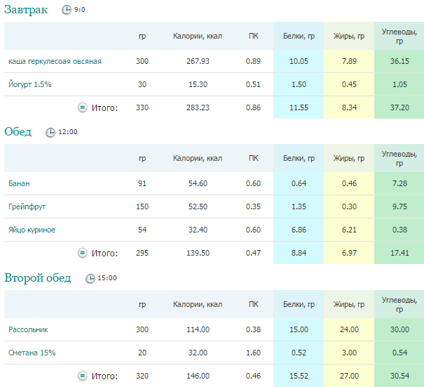Screen dimensions: 424x387
Task: Click the 15:00 time label
Action: coord(107,278)
